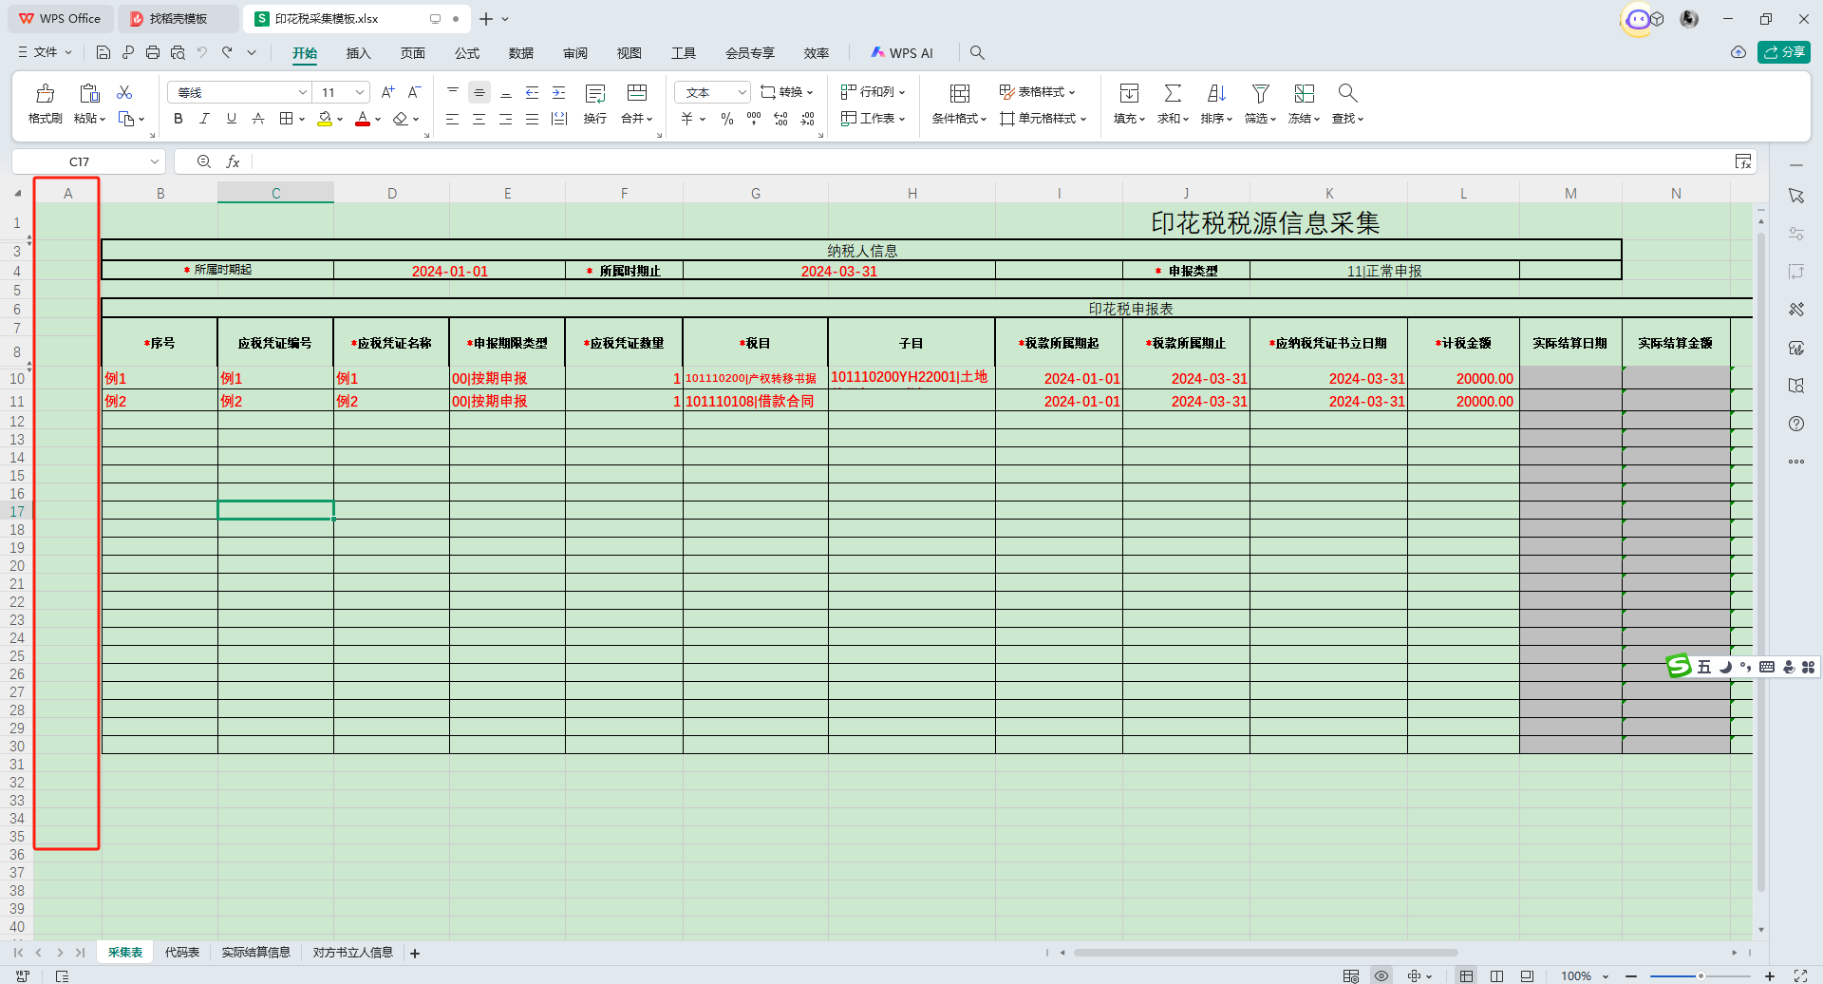The width and height of the screenshot is (1823, 984).
Task: Click the zoom magnifier in formula bar
Action: tap(203, 161)
